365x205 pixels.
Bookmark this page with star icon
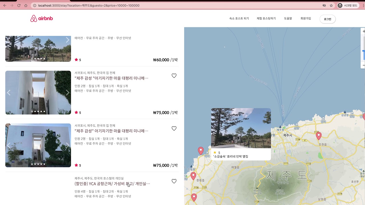pyautogui.click(x=331, y=5)
